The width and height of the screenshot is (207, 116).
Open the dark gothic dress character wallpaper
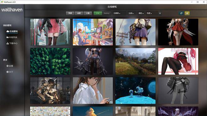coord(93,61)
